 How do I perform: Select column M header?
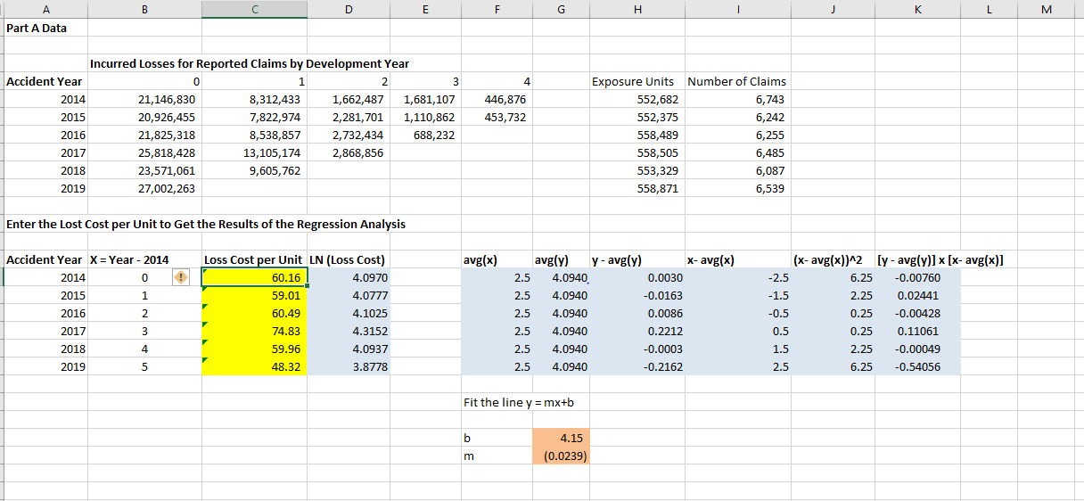point(1047,9)
